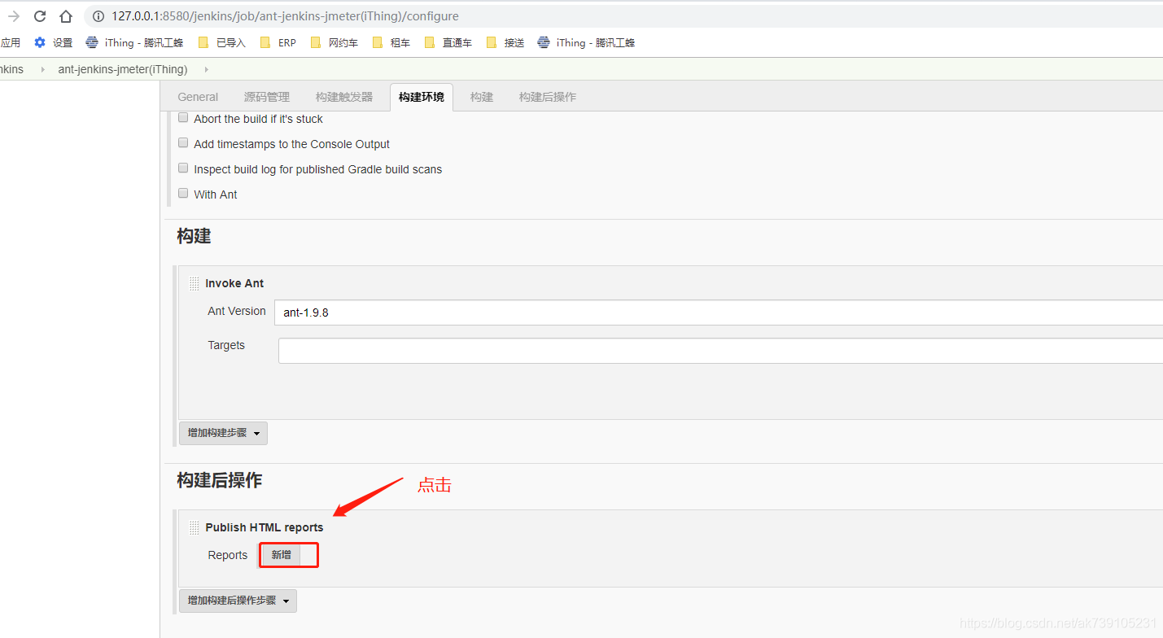The height and width of the screenshot is (638, 1163).
Task: Click the 构建 section heading
Action: 194,236
